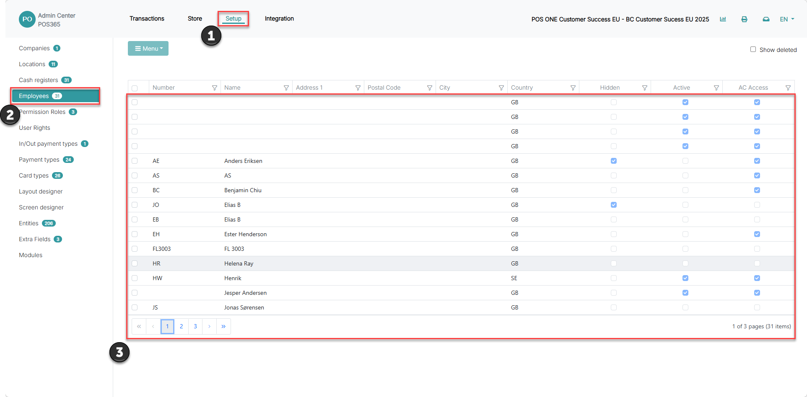Viewport: 807px width, 397px height.
Task: Open Modules in the sidebar
Action: point(31,255)
